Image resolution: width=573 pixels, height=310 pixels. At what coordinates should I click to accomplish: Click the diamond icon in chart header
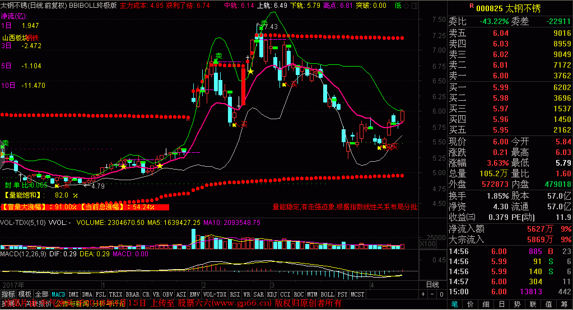(407, 6)
